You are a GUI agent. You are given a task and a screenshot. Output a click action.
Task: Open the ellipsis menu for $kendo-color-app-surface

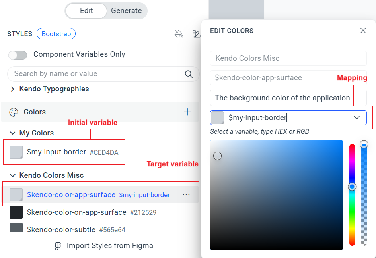(186, 194)
